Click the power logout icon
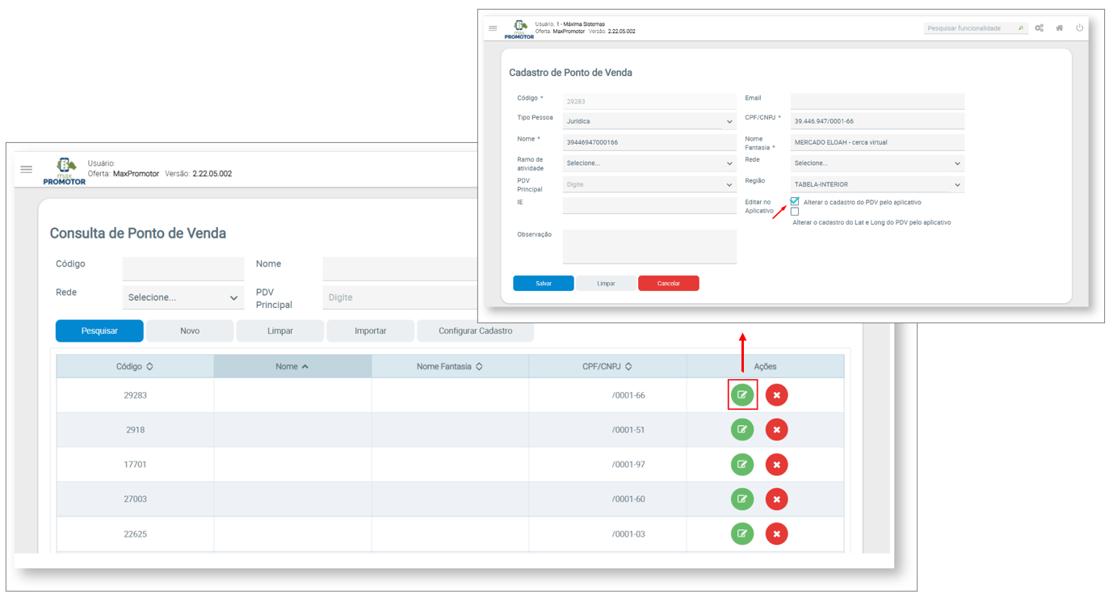1113x598 pixels. 1079,28
